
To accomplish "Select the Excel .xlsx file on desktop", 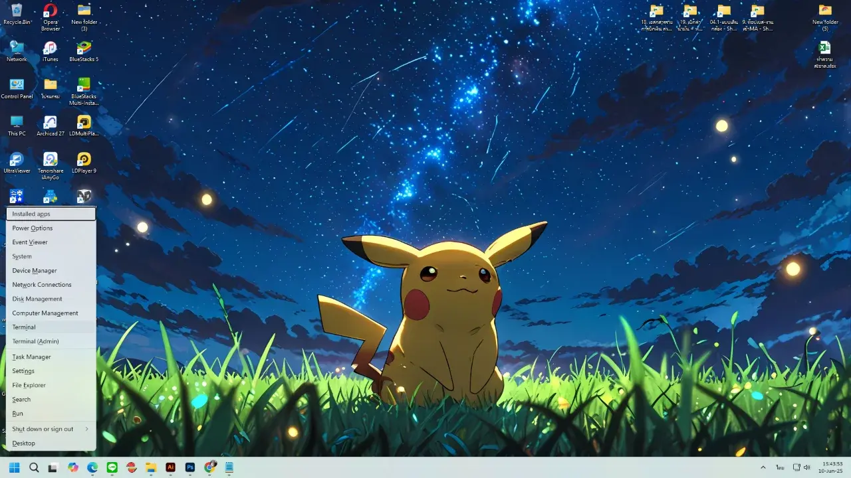I will tap(825, 55).
